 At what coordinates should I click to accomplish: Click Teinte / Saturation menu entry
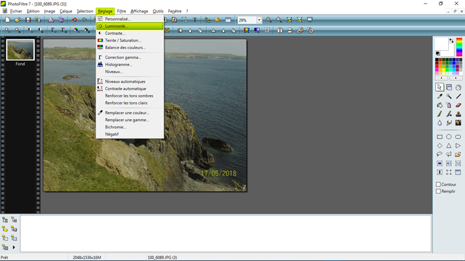click(124, 41)
